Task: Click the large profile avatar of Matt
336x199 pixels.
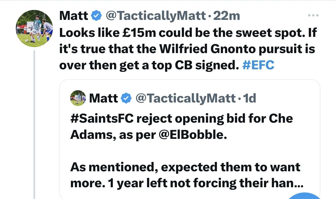Action: tap(34, 29)
